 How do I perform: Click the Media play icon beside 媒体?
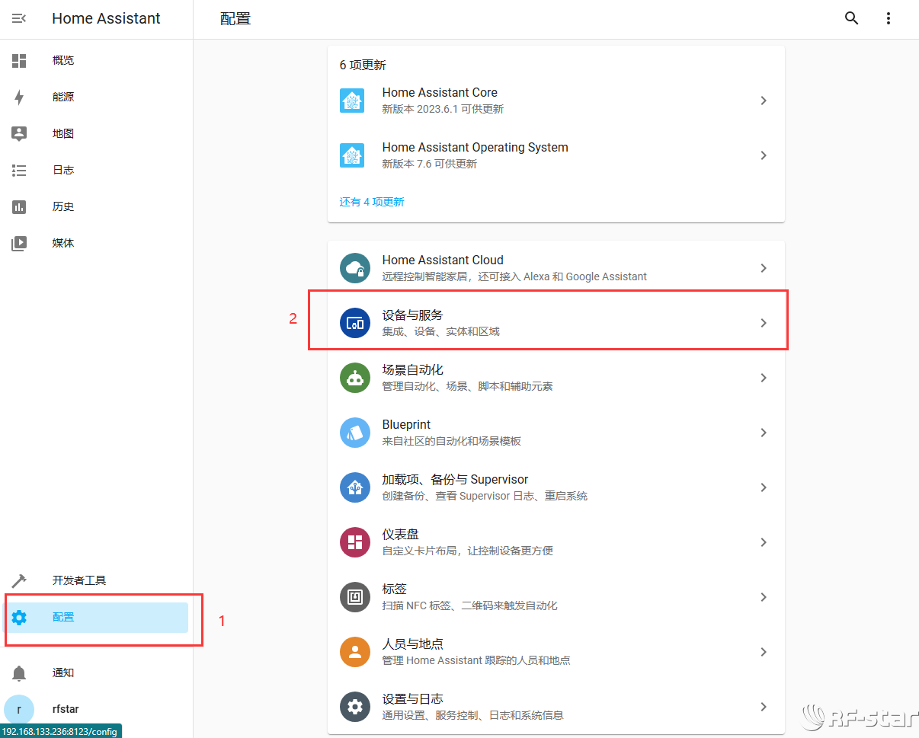19,244
